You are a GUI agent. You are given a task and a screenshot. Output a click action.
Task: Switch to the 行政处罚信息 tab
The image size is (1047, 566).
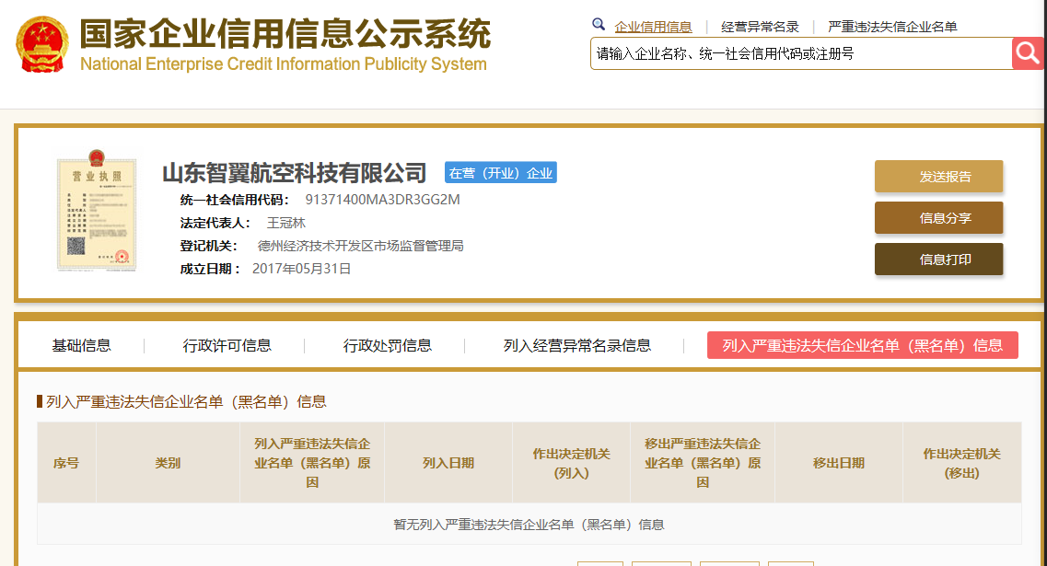[x=388, y=345]
